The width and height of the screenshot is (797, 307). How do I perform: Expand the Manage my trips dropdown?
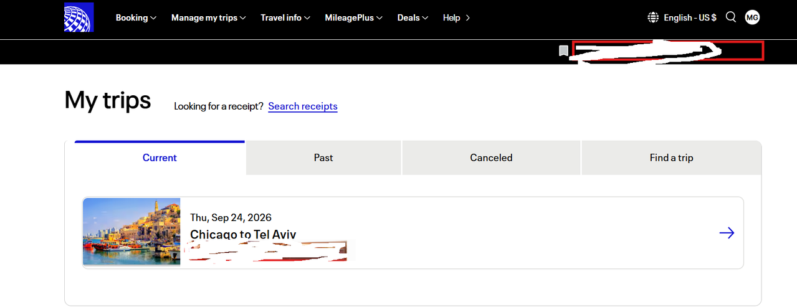[x=209, y=17]
